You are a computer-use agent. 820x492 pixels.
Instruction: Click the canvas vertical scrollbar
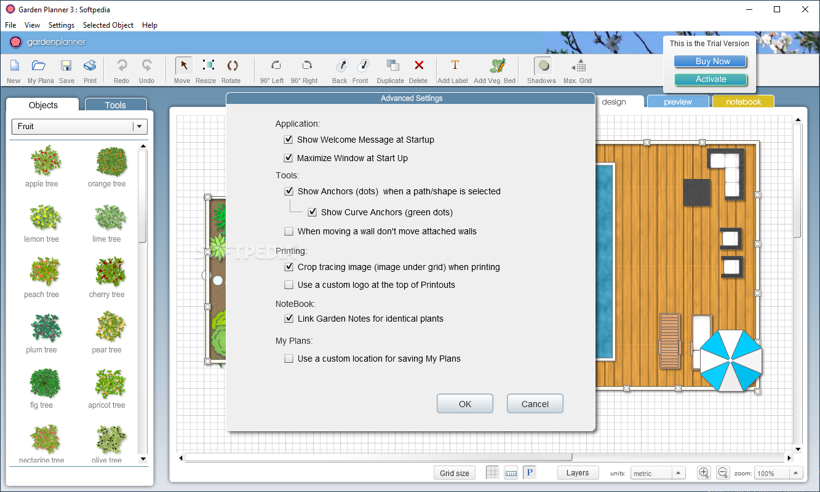tap(797, 180)
